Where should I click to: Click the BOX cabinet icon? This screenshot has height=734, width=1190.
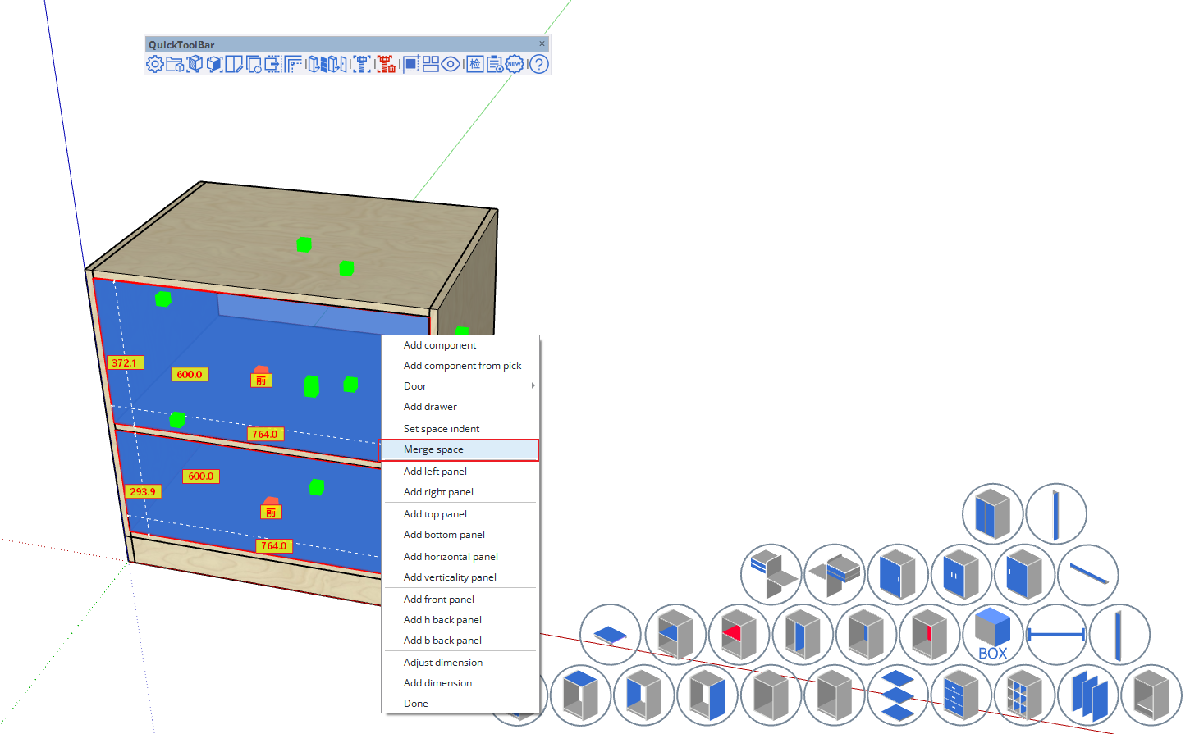coord(992,635)
